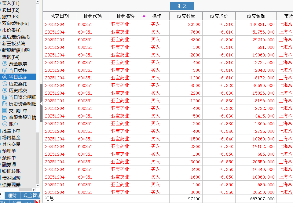This screenshot has width=293, height=203.
Task: Sort by 证券名称 column header
Action: click(126, 16)
